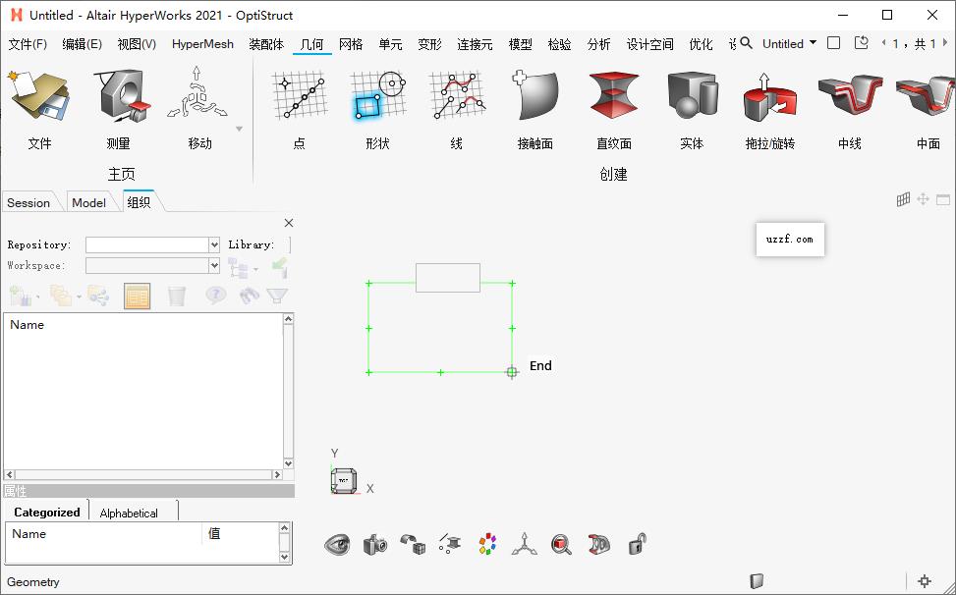Click the camera capture icon in view controls
The height and width of the screenshot is (595, 956).
375,544
